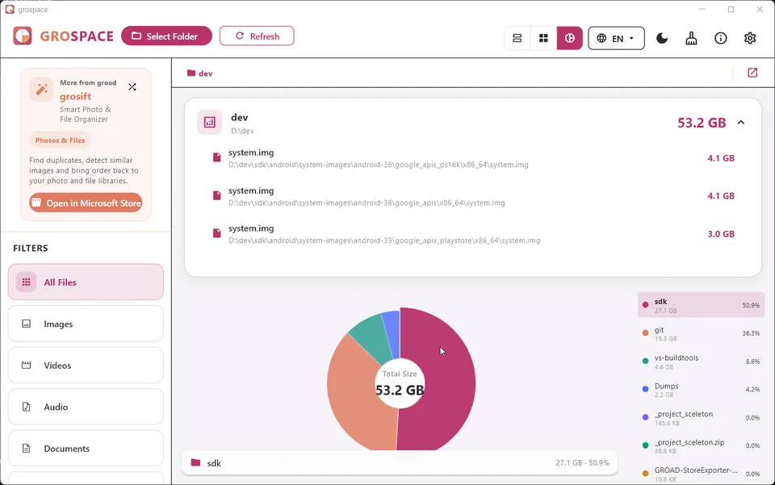Click the _project_sceleton.zip legend entry
775x485 pixels.
[701, 446]
